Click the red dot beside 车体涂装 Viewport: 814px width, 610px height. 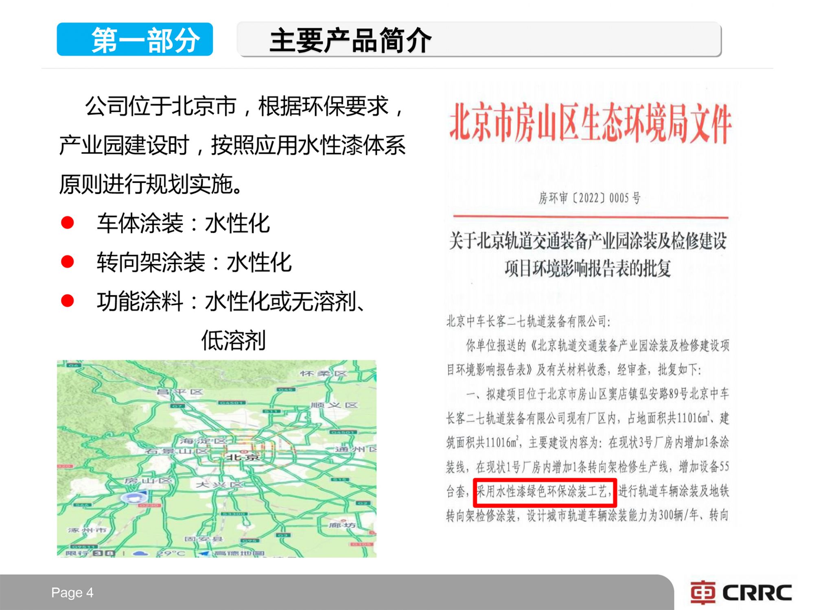pyautogui.click(x=67, y=222)
